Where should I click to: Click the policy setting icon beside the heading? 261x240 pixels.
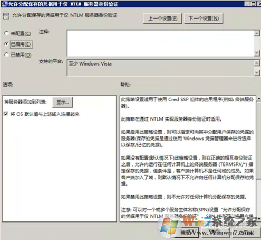click(6, 16)
